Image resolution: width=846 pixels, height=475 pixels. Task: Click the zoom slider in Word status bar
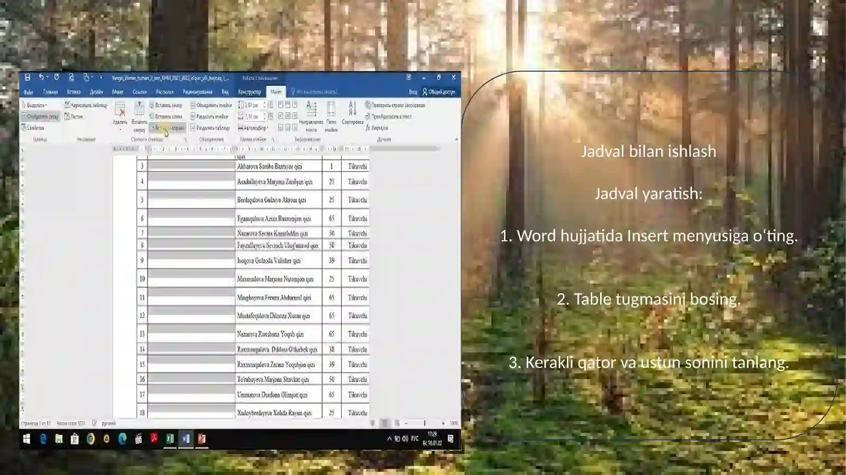(425, 423)
